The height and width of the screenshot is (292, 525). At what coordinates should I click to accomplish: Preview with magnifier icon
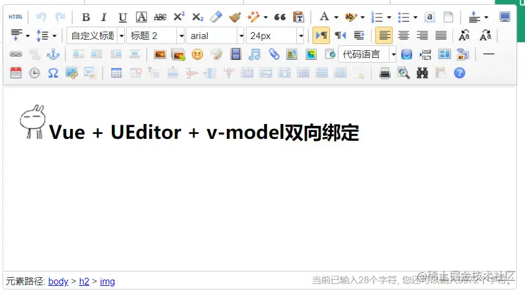click(403, 73)
